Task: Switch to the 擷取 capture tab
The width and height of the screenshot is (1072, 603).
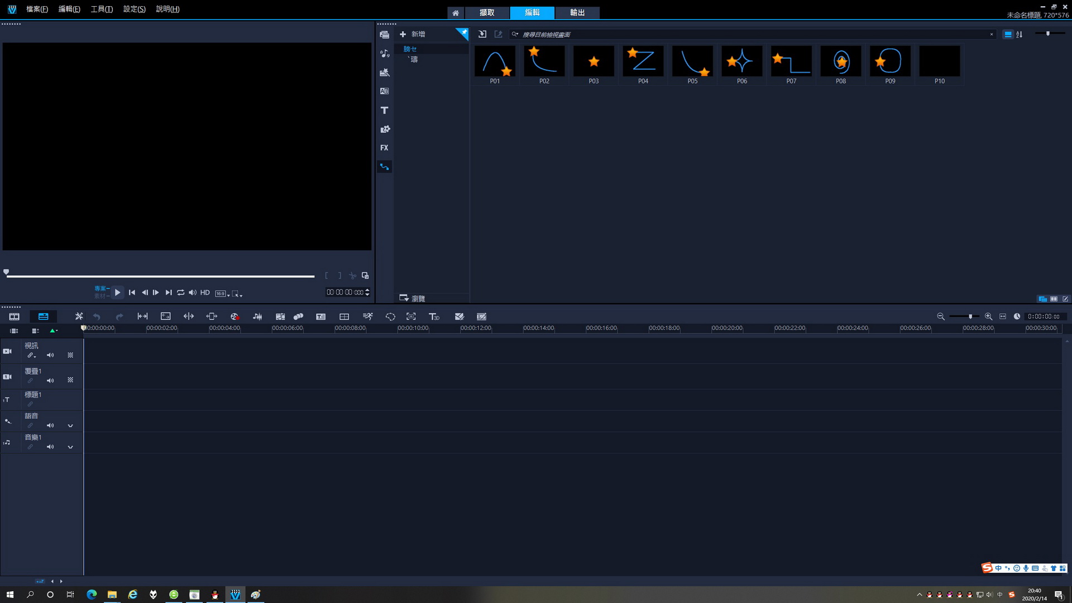Action: click(x=487, y=12)
